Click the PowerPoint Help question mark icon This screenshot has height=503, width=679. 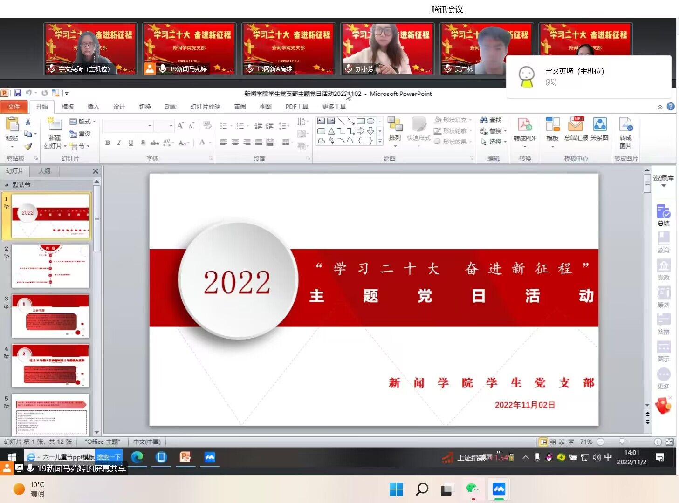[671, 107]
